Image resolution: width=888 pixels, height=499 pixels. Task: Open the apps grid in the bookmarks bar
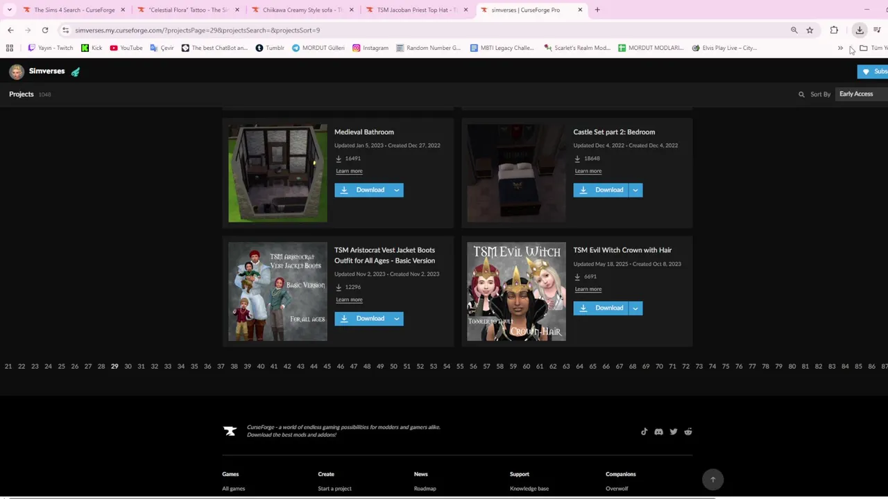[10, 48]
